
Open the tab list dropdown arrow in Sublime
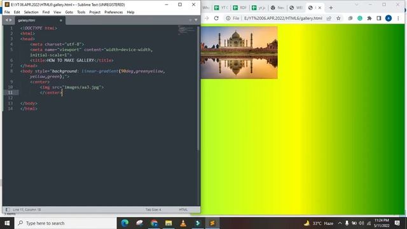click(x=196, y=20)
